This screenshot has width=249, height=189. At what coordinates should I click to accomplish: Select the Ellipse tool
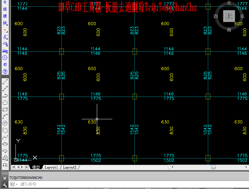pyautogui.click(x=5, y=144)
